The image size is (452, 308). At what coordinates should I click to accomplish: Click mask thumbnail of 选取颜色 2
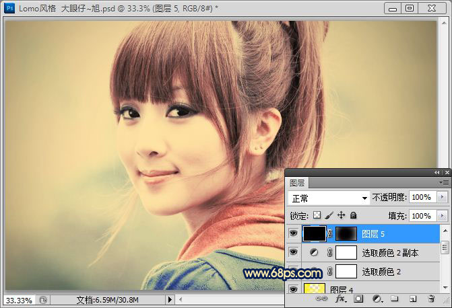(346, 271)
